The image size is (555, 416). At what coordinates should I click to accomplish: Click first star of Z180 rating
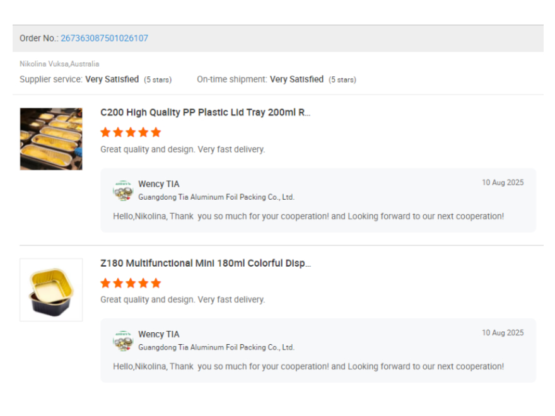point(105,283)
